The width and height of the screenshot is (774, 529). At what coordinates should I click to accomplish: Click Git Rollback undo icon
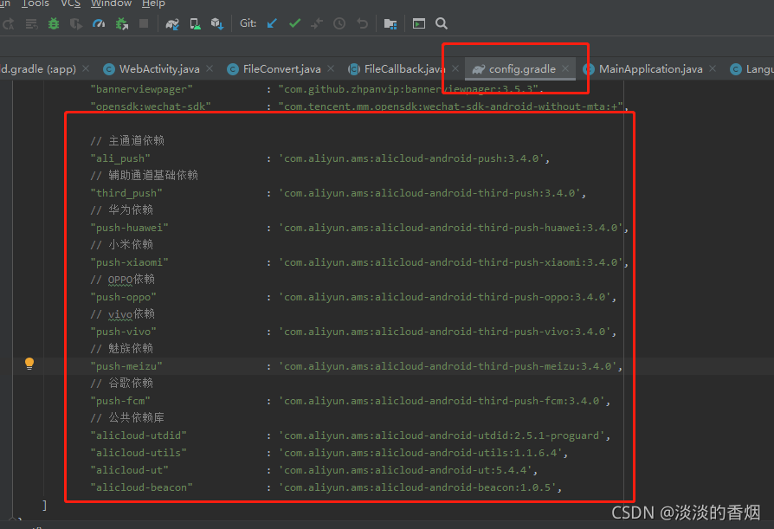(x=362, y=23)
